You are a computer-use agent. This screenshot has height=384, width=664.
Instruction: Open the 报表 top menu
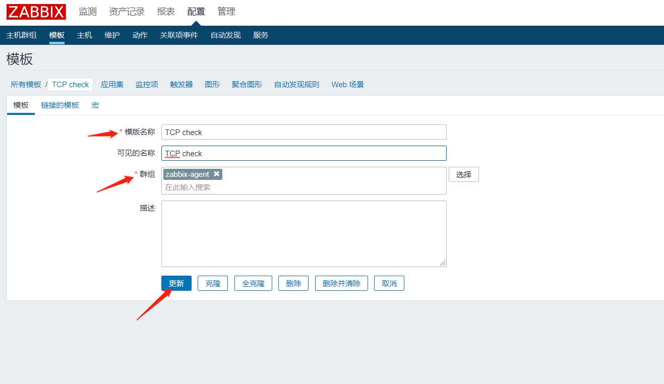(166, 12)
